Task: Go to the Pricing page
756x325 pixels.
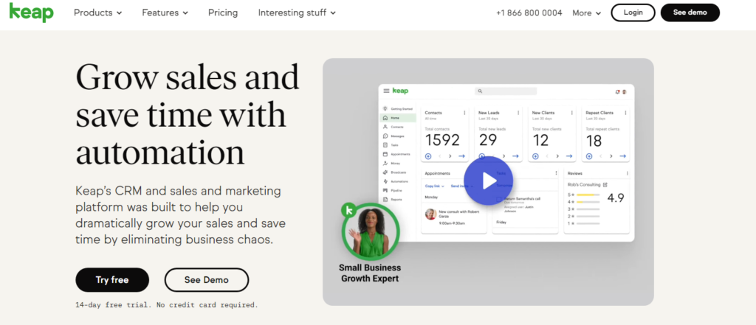Action: click(223, 13)
